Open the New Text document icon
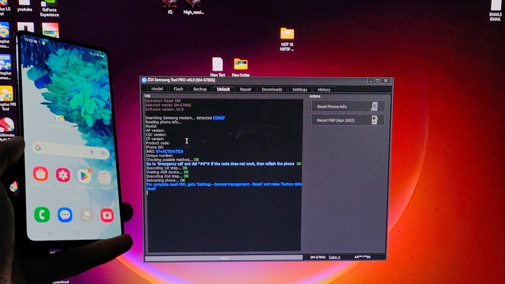Screen dimensions: 505x284 [217, 67]
